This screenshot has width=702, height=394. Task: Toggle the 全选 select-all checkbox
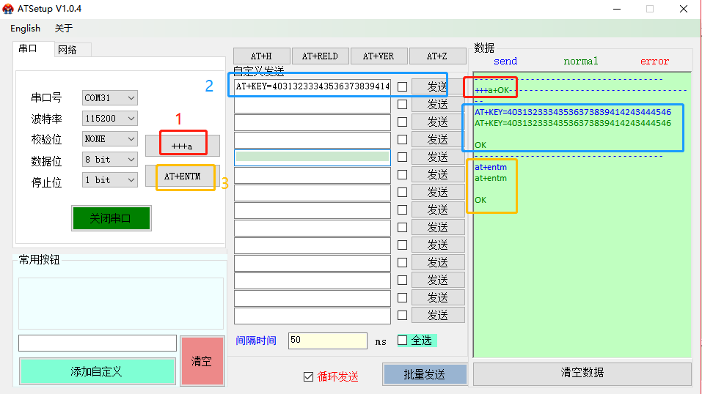coord(402,340)
